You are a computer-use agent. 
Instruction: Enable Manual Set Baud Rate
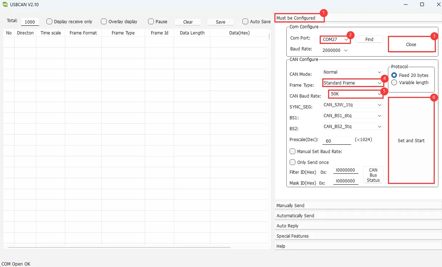(292, 151)
